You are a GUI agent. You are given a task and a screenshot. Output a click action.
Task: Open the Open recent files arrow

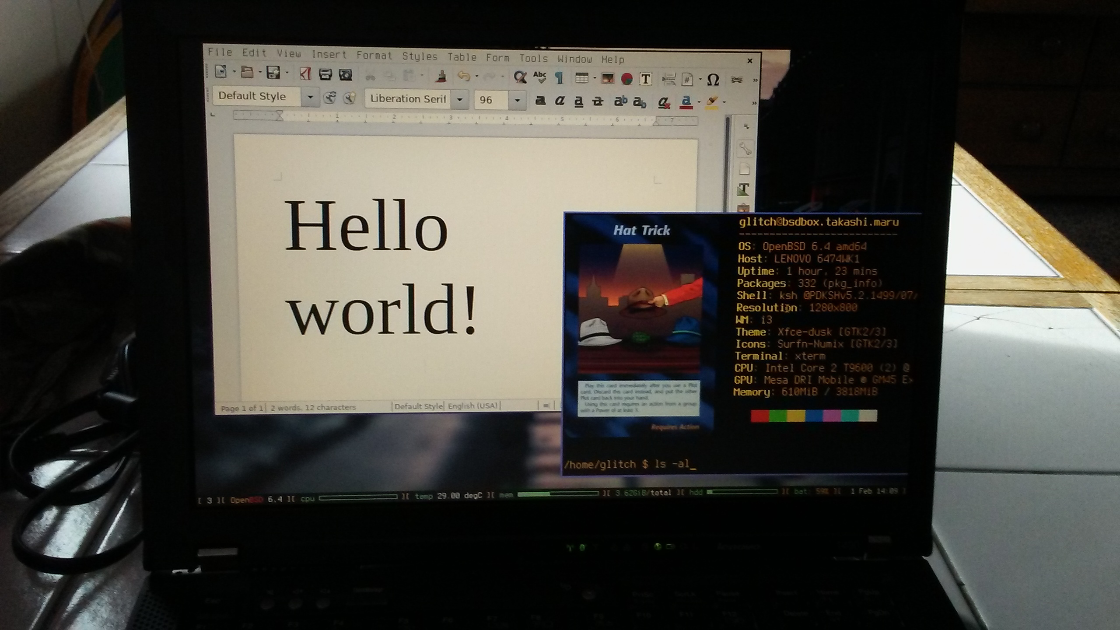[260, 72]
